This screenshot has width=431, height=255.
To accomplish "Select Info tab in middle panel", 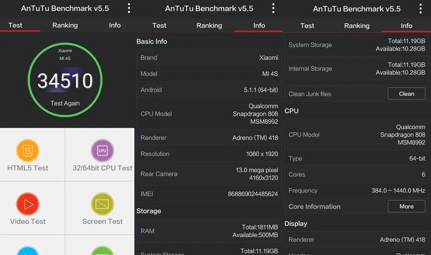I will (259, 26).
